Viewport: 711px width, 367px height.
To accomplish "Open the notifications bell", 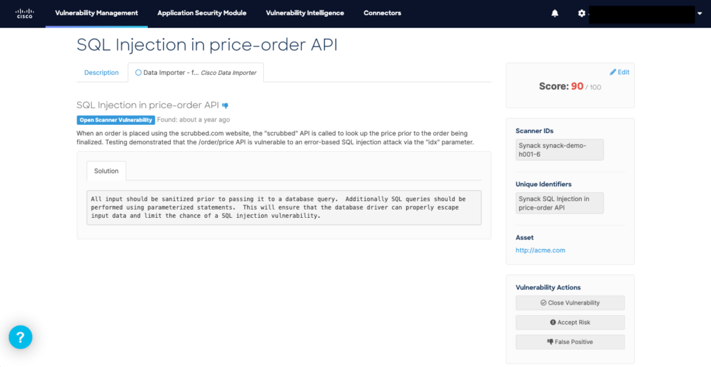I will coord(555,13).
